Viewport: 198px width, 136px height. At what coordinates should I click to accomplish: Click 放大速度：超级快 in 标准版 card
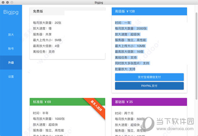[45, 125]
